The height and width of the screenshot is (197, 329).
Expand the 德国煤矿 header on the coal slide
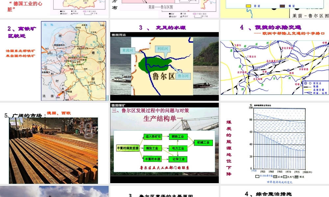coord(117,106)
